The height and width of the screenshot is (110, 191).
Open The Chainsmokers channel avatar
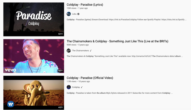[x=69, y=51]
